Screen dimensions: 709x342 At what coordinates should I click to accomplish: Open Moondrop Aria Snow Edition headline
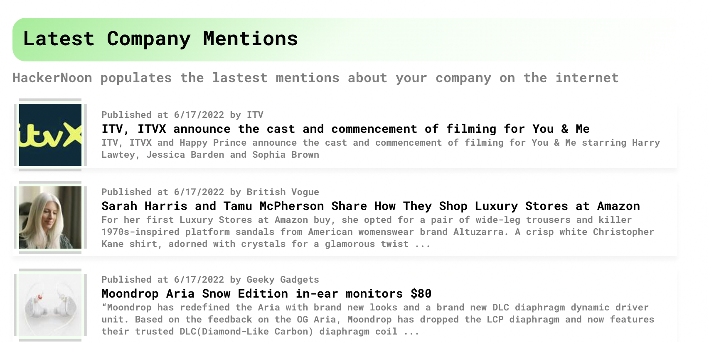tap(266, 293)
